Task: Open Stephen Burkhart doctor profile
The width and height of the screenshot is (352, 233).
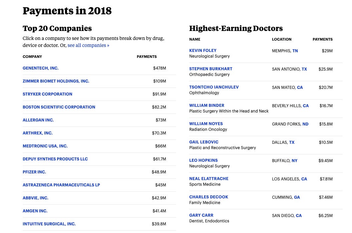Action: click(x=211, y=69)
